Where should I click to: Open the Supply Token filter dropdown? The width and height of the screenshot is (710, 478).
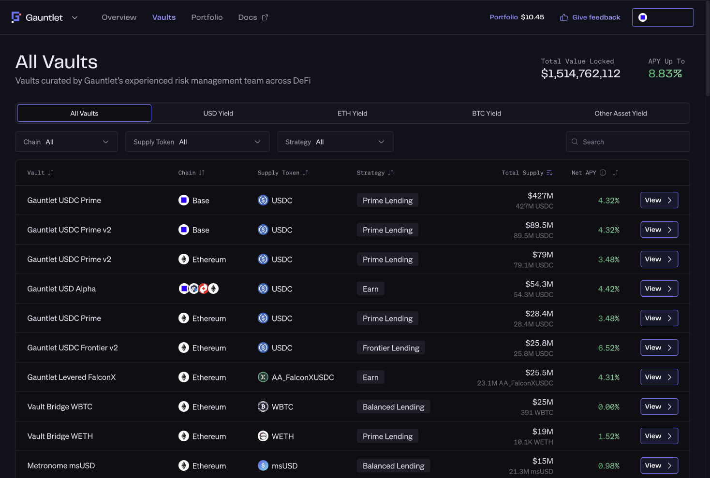coord(197,142)
